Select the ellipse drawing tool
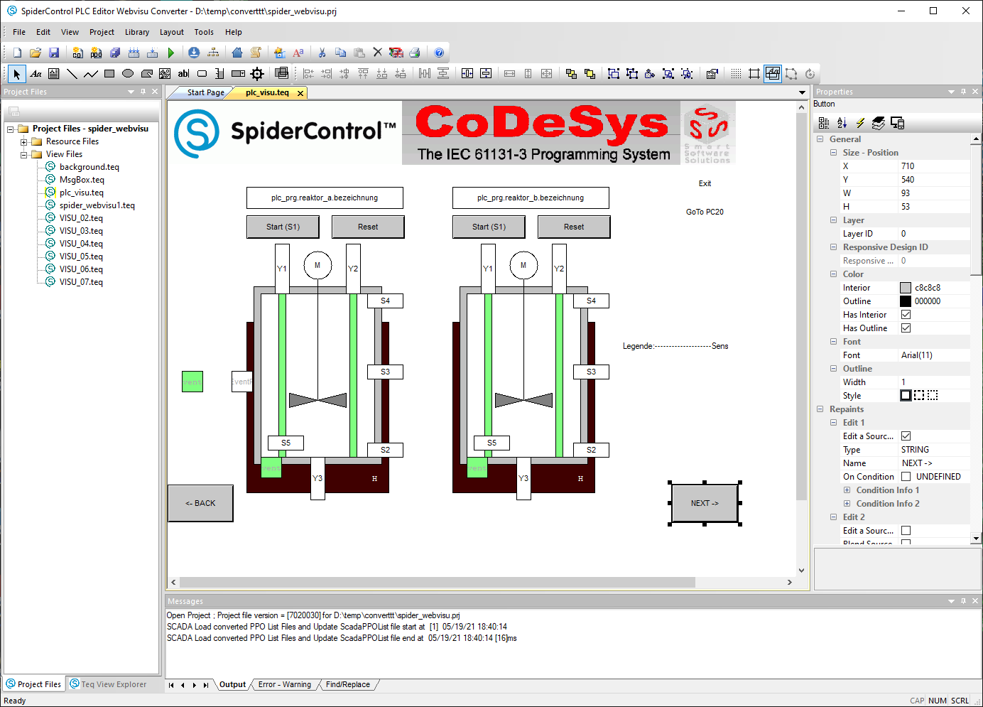 click(x=128, y=73)
